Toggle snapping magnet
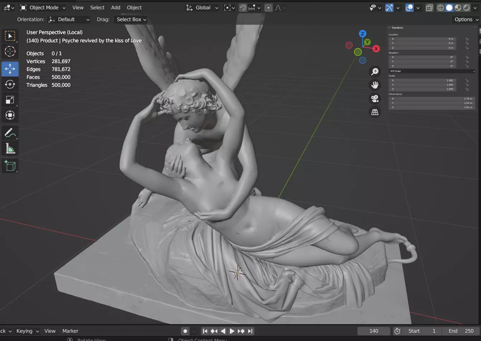481x341 pixels. point(243,8)
